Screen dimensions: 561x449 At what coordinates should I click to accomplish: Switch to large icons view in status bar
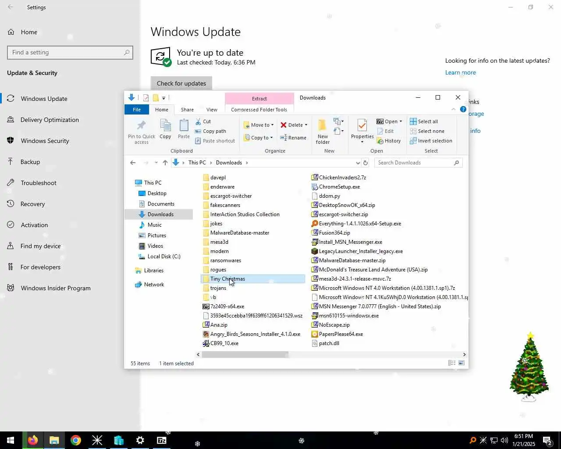tap(462, 363)
